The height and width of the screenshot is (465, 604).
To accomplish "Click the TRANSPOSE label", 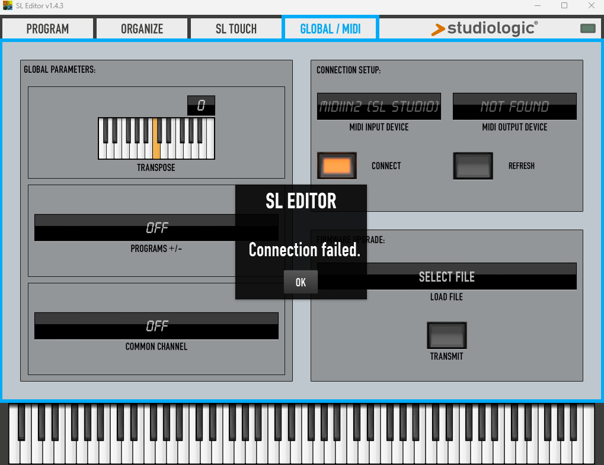I will tap(156, 167).
